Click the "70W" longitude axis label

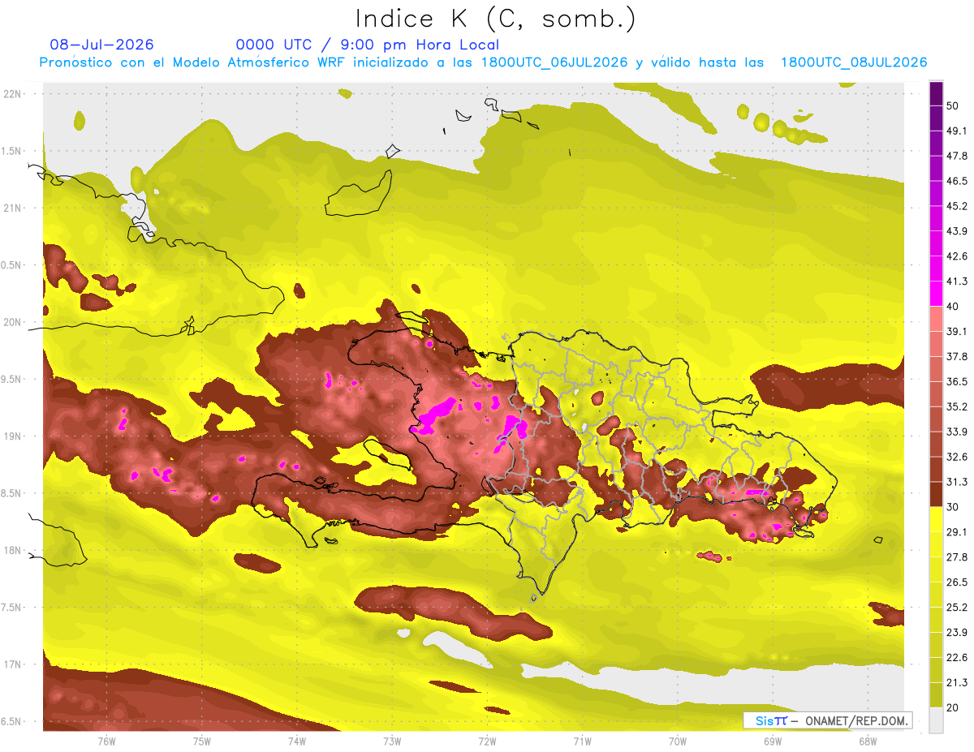pos(678,741)
